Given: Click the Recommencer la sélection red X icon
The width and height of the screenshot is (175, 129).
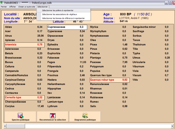Looking at the screenshot, I should pyautogui.click(x=53, y=115).
